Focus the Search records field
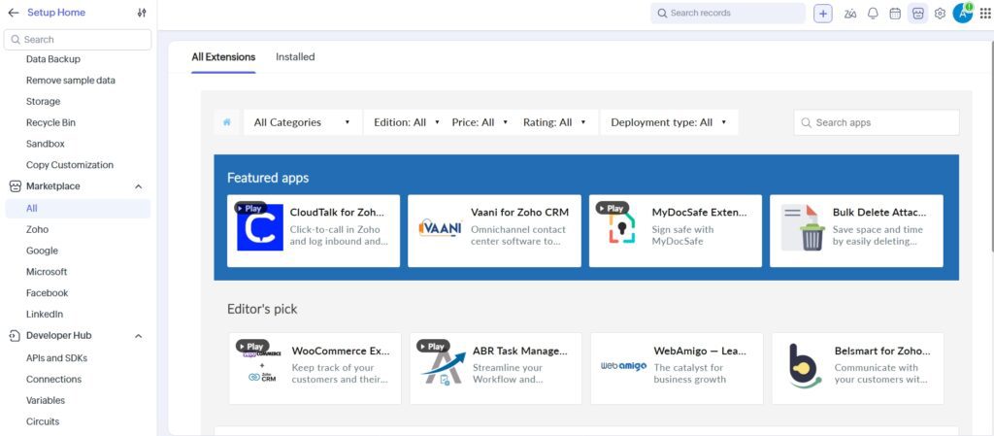The height and width of the screenshot is (436, 994). click(728, 14)
